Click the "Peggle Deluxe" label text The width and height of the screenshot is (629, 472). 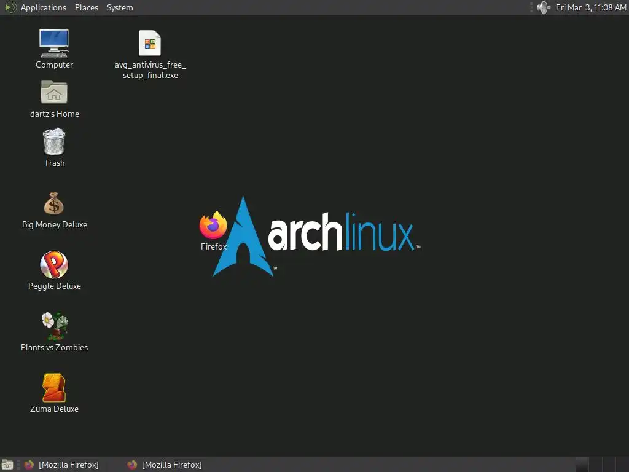click(54, 286)
